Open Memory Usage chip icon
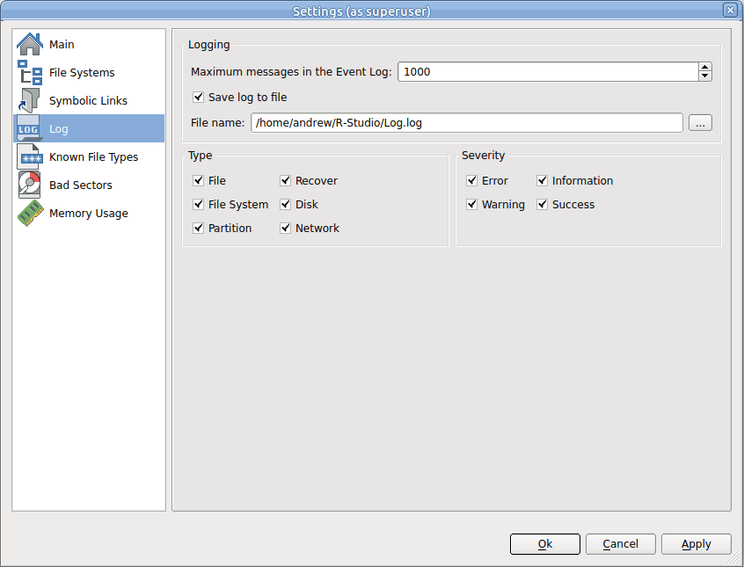The width and height of the screenshot is (744, 567). [29, 214]
